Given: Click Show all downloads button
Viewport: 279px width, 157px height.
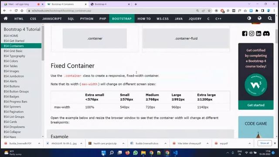Looking at the screenshot, I should [265, 143].
